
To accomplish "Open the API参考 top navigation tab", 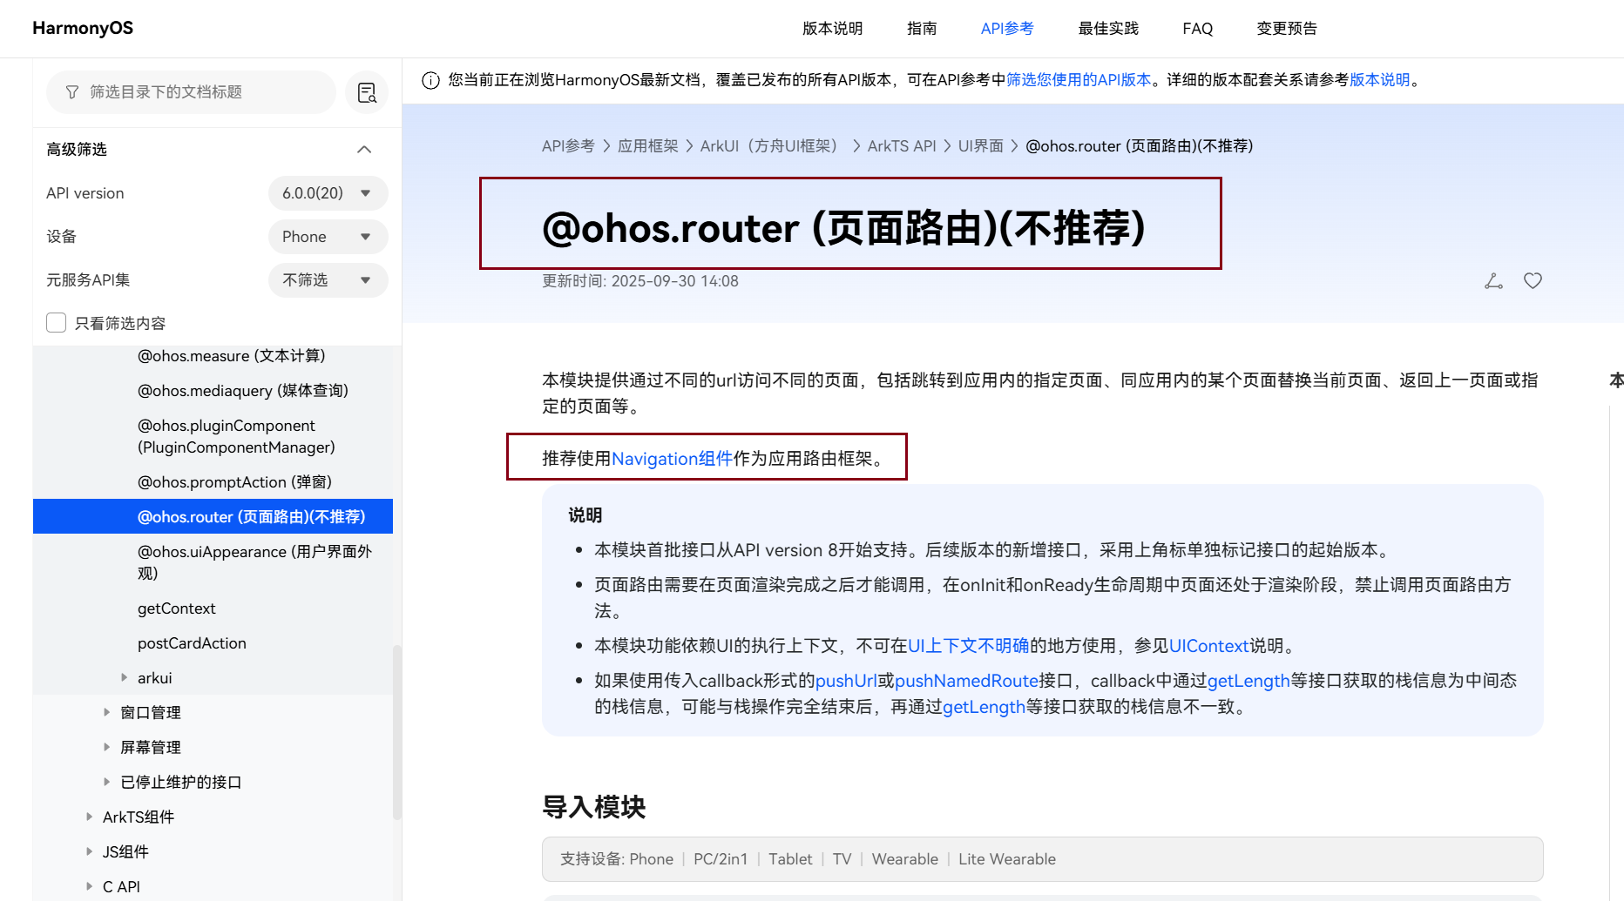I will tap(1007, 29).
